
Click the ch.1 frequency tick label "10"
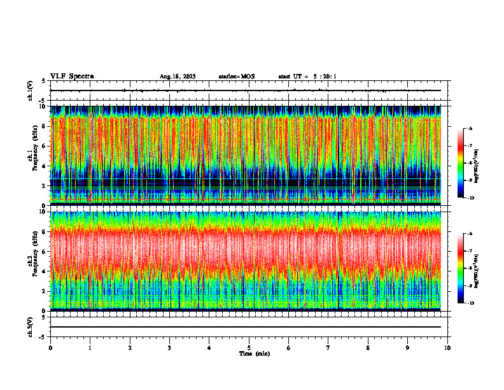click(x=43, y=106)
